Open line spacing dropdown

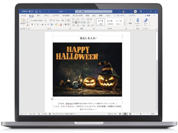pyautogui.click(x=88, y=22)
